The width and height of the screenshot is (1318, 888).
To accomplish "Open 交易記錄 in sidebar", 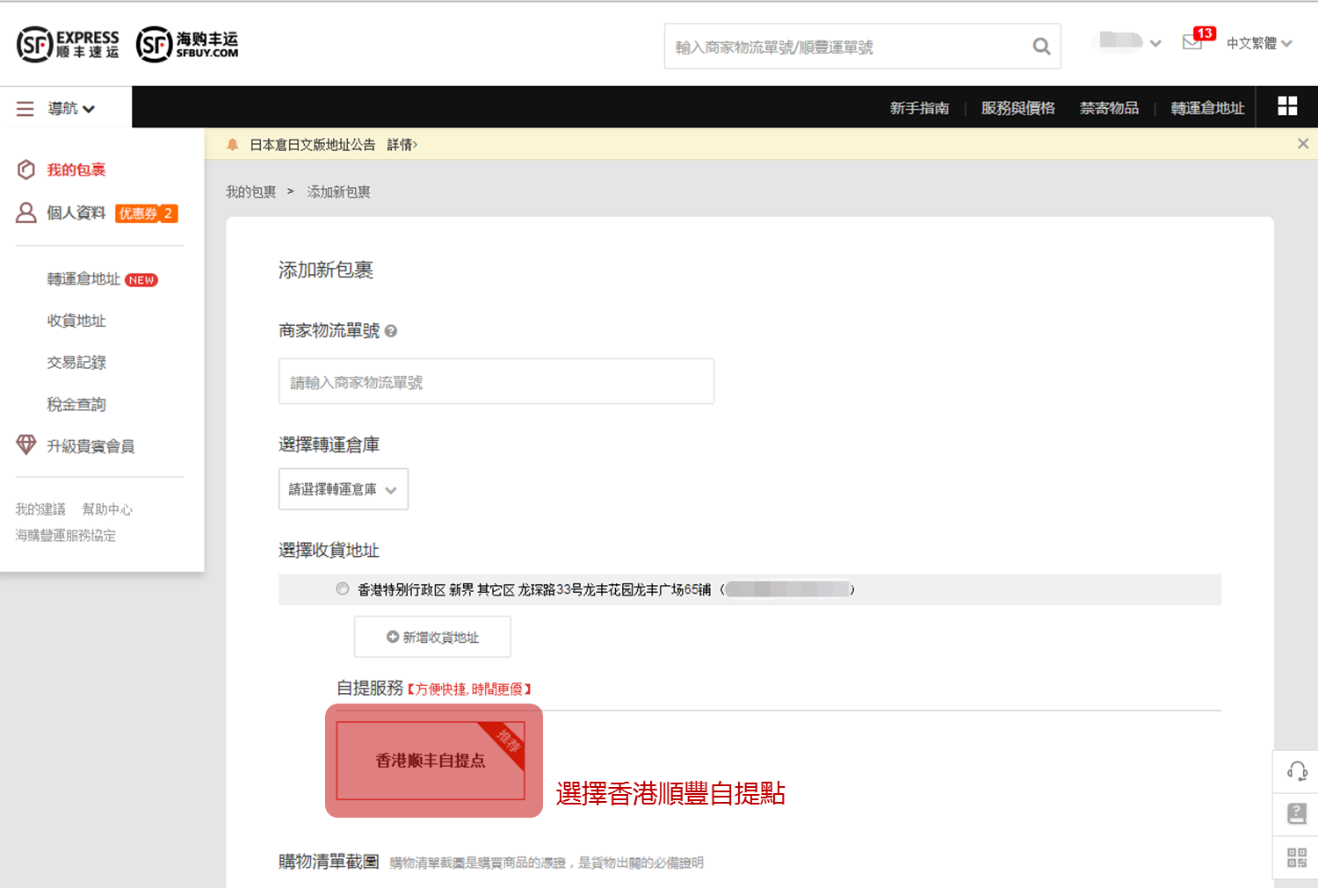I will (x=76, y=362).
